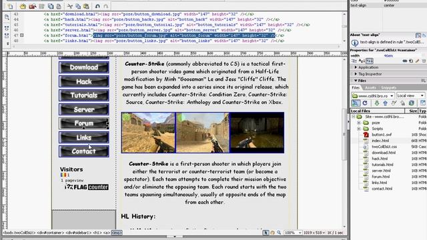Image resolution: width=427 pixels, height=240 pixels.
Task: Open the 100% zoom level dropdown
Action: point(293,233)
